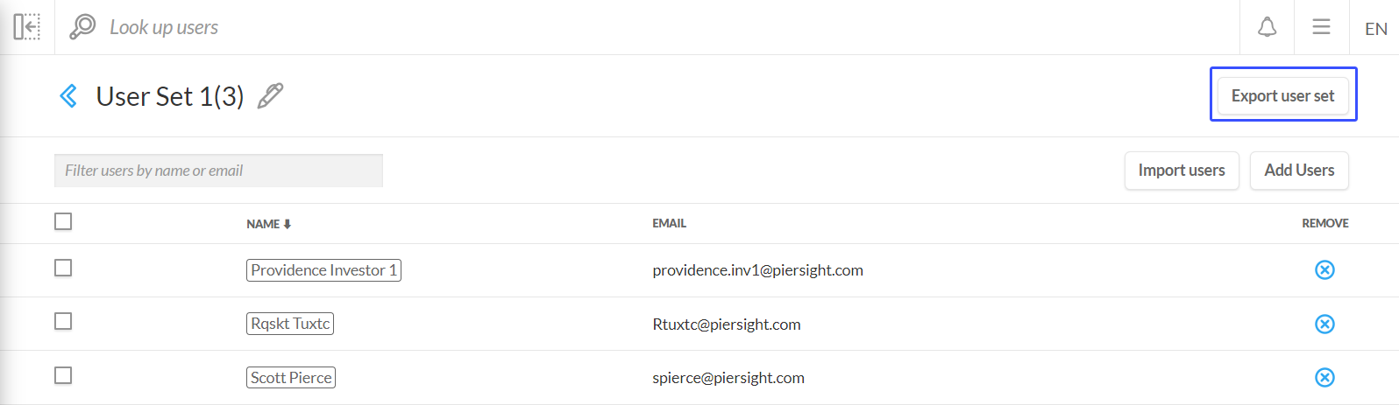Edit the User Set 1 name
Screen dimensions: 1399x405
[x=270, y=95]
